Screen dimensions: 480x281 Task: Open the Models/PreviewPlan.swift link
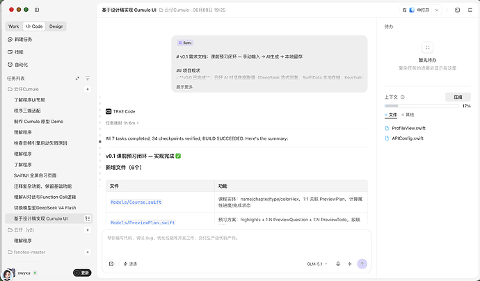[143, 223]
